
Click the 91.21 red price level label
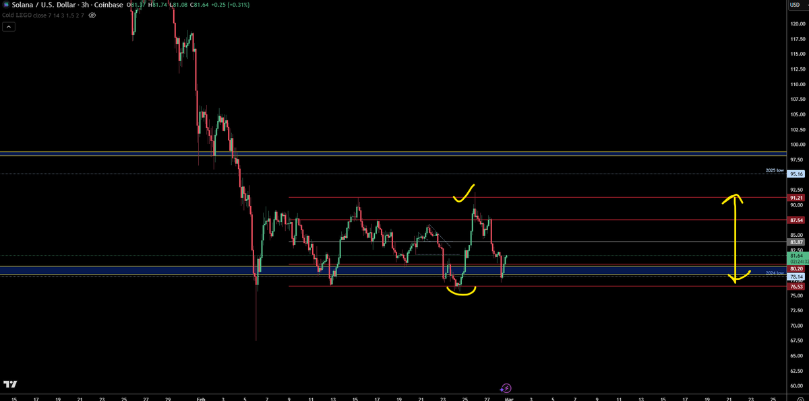click(796, 197)
